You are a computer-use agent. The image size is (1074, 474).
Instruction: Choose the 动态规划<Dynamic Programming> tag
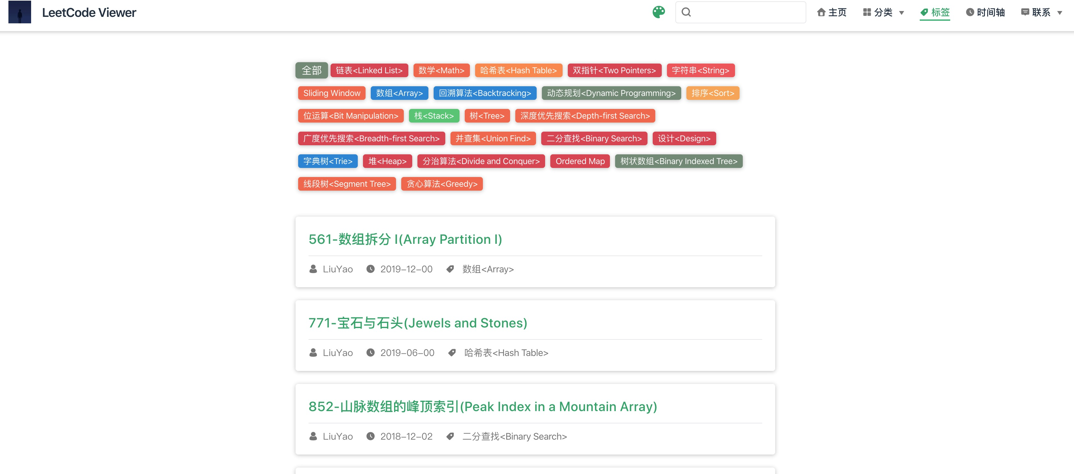point(611,93)
